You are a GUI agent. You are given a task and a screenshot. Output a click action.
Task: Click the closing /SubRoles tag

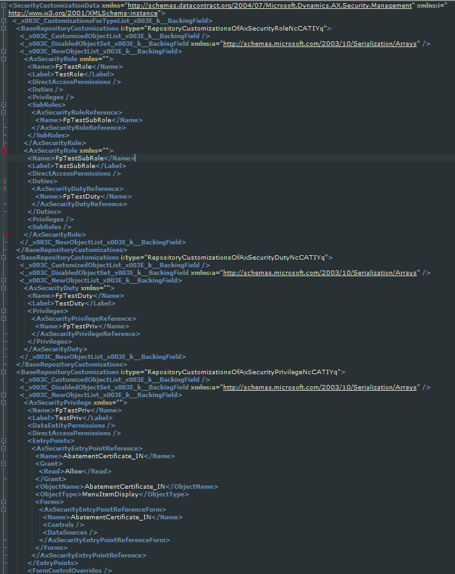coord(48,136)
